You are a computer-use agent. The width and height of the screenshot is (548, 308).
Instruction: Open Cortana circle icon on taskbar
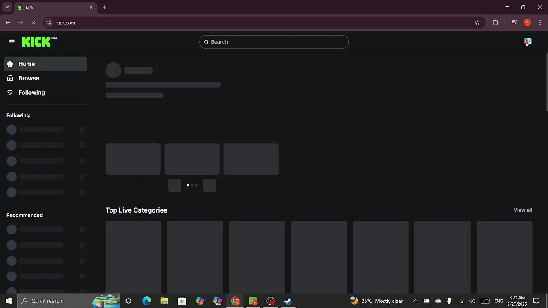pos(128,301)
